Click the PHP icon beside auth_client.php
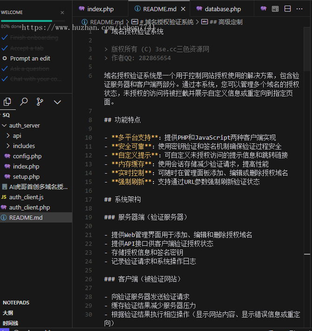Viewport: 312px width, 331px height. pos(4,207)
